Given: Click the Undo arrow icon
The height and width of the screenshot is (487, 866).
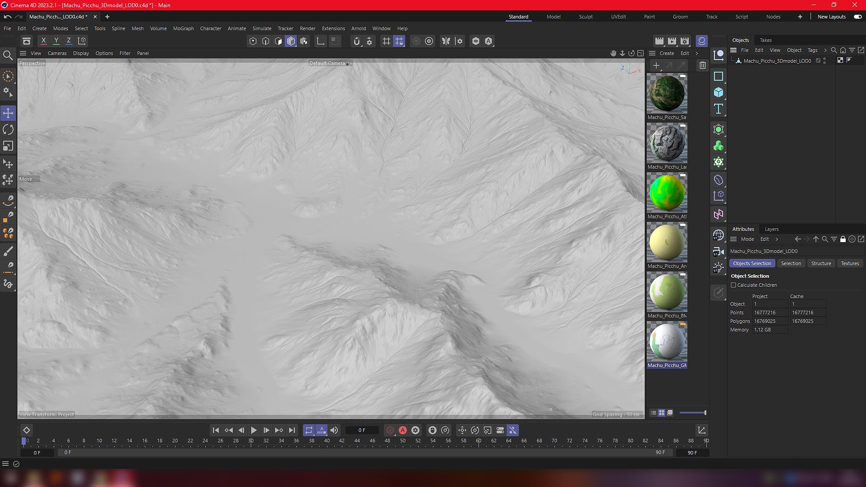Looking at the screenshot, I should pos(8,17).
